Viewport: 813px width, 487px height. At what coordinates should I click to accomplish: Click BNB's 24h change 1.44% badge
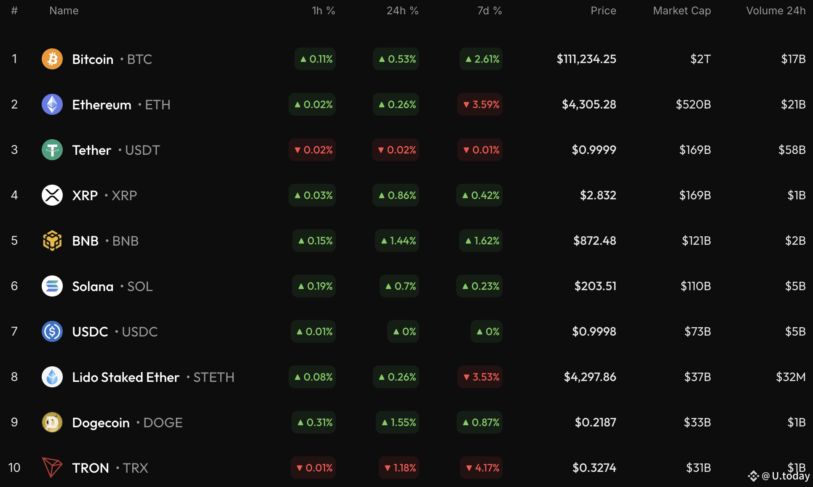tap(397, 241)
